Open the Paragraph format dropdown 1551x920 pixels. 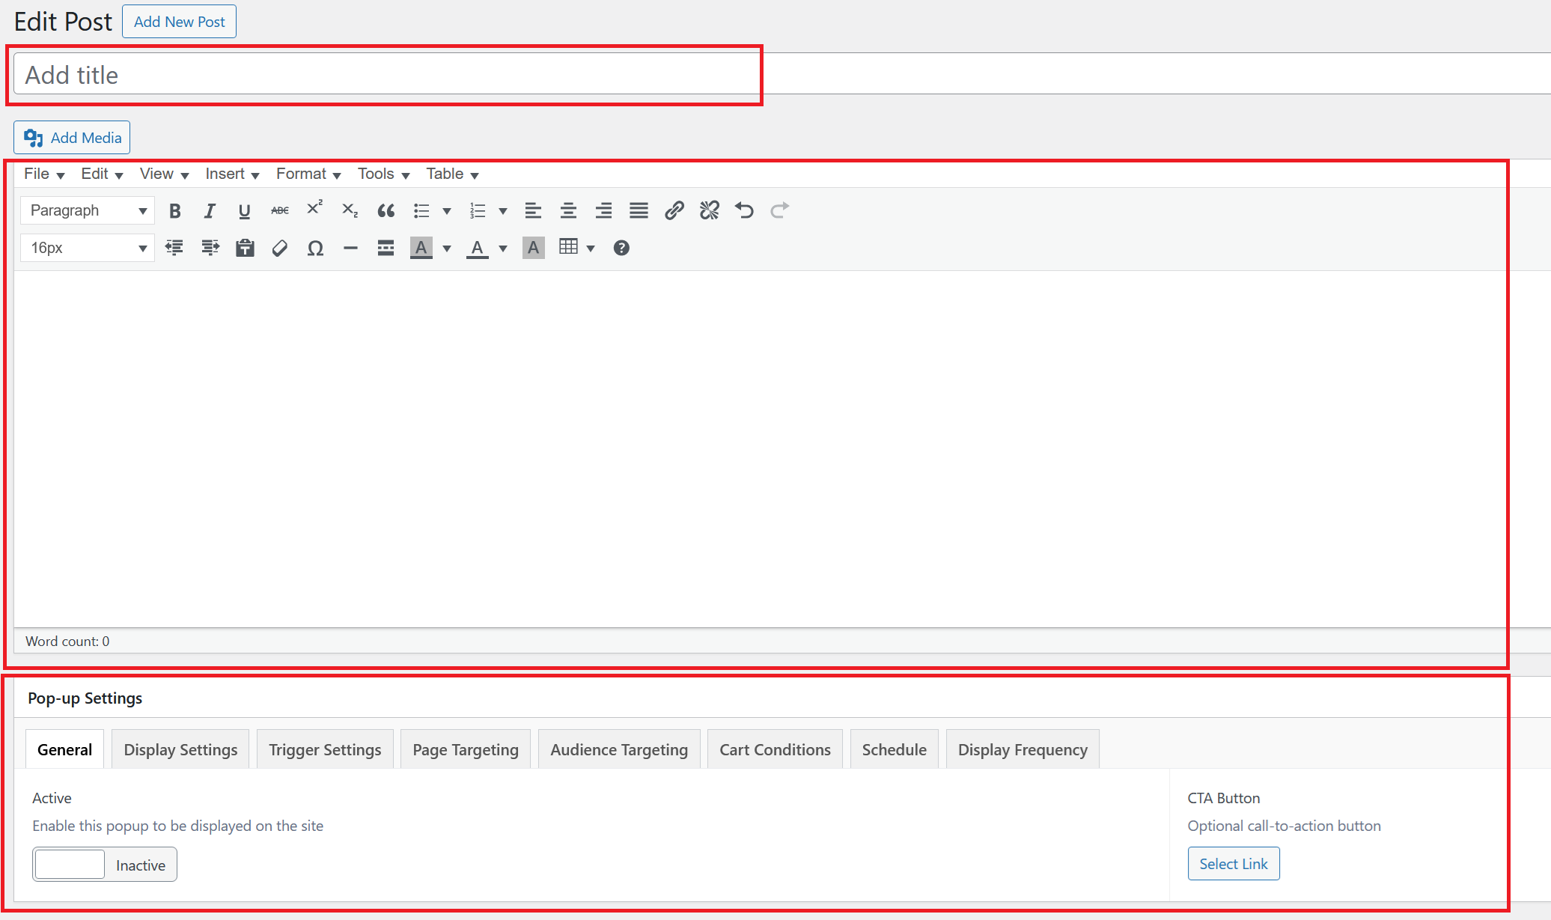point(88,211)
